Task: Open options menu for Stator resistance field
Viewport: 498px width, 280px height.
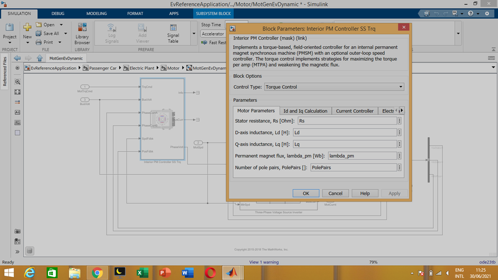Action: [400, 121]
